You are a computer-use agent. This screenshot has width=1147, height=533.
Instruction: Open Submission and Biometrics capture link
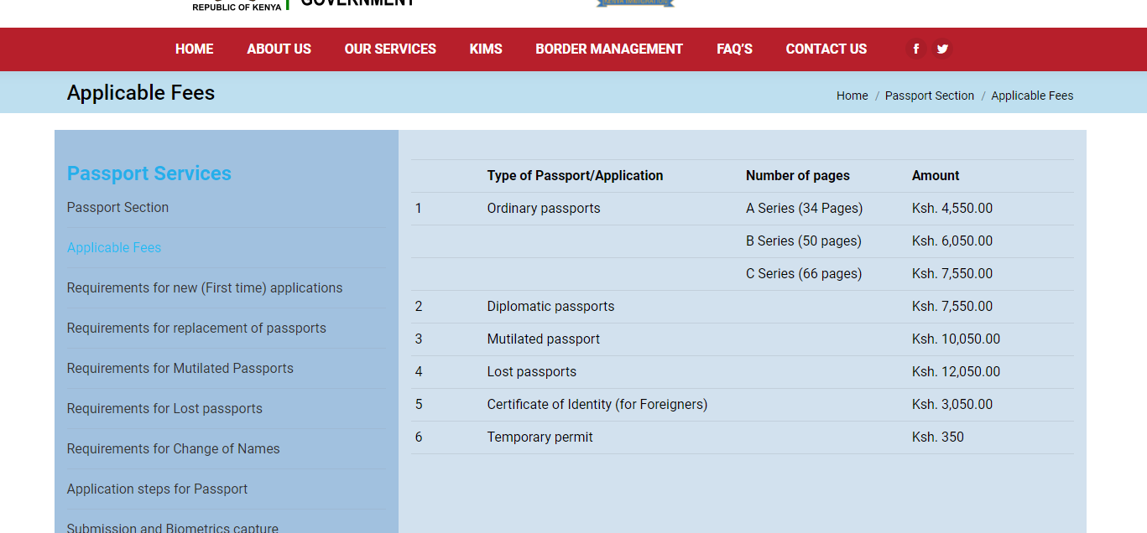[x=173, y=527]
